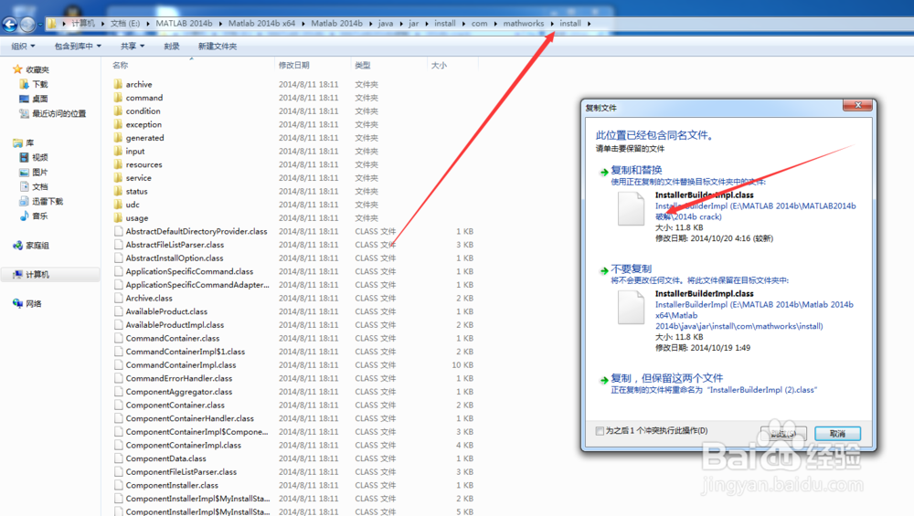Click MATLAB 2014b in the address breadcrumb
914x516 pixels.
click(184, 24)
